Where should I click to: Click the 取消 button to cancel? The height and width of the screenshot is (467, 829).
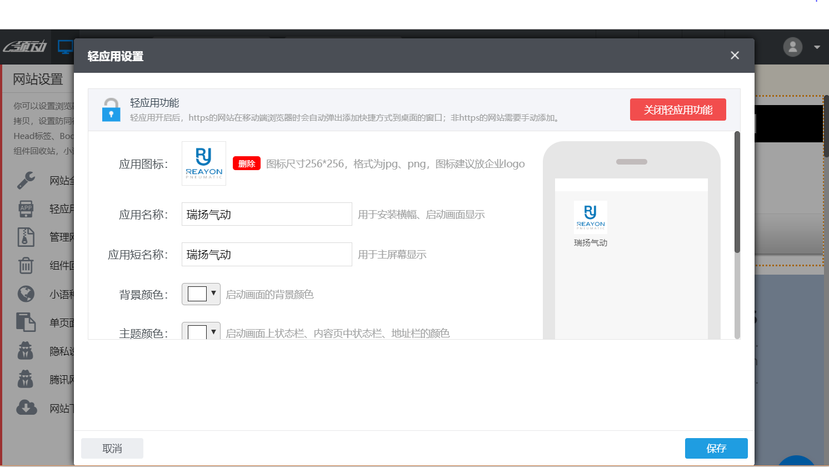pos(112,448)
